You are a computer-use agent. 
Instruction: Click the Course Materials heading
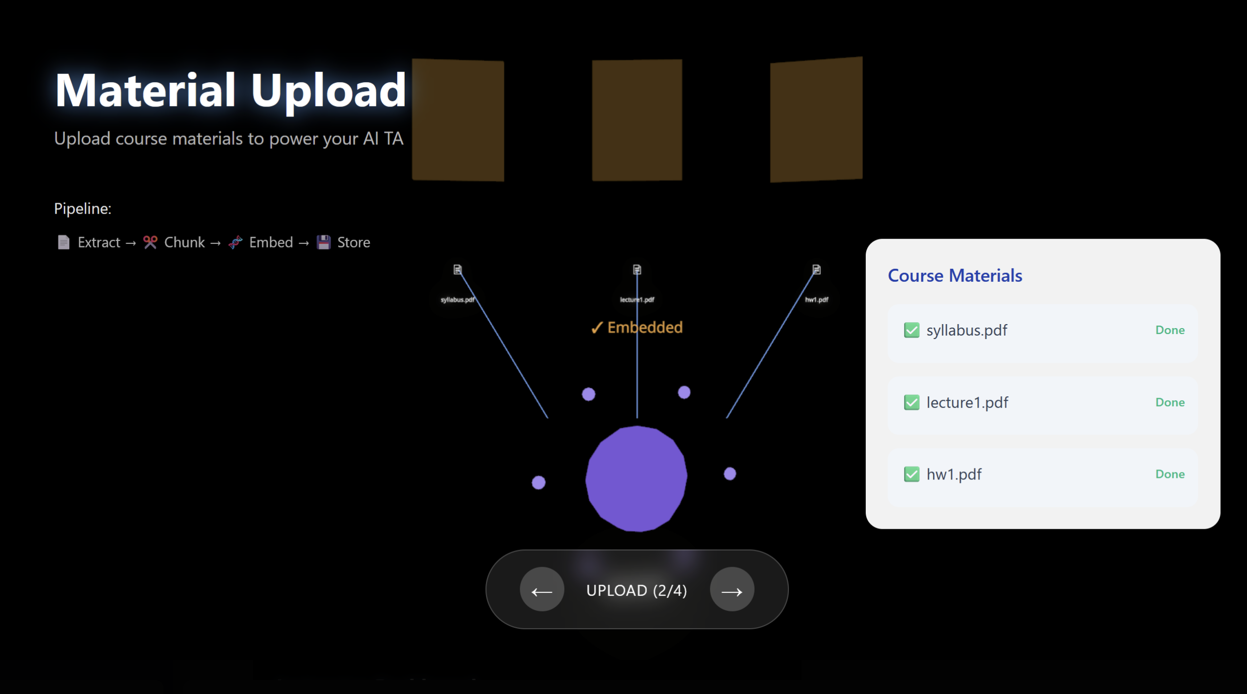pyautogui.click(x=954, y=276)
